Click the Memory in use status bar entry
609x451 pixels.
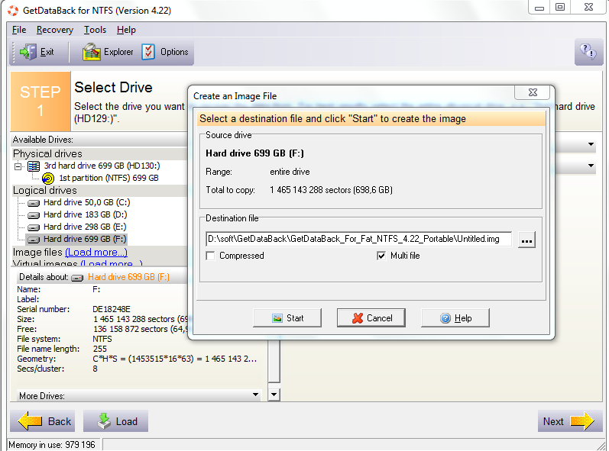click(52, 444)
